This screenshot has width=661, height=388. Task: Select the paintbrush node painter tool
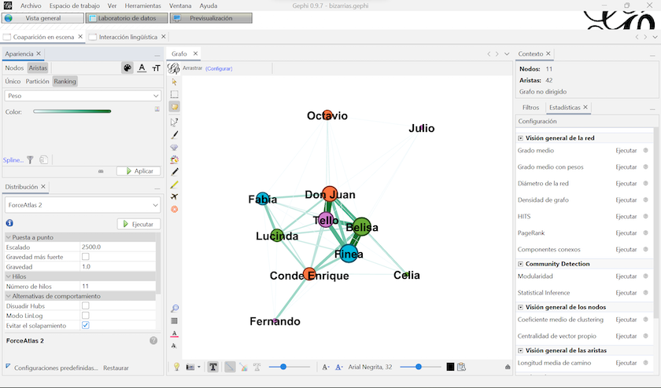(175, 134)
